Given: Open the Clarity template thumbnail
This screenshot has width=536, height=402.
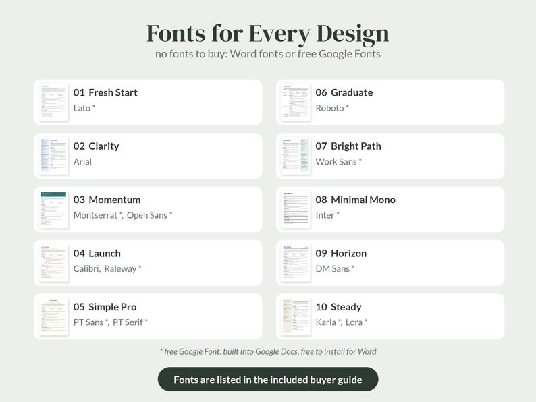Looking at the screenshot, I should tap(53, 156).
